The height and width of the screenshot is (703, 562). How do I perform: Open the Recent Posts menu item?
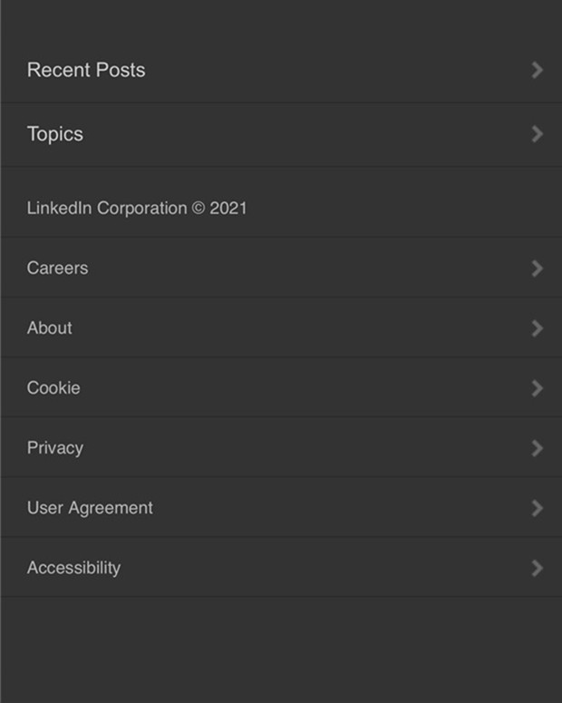[x=281, y=71]
